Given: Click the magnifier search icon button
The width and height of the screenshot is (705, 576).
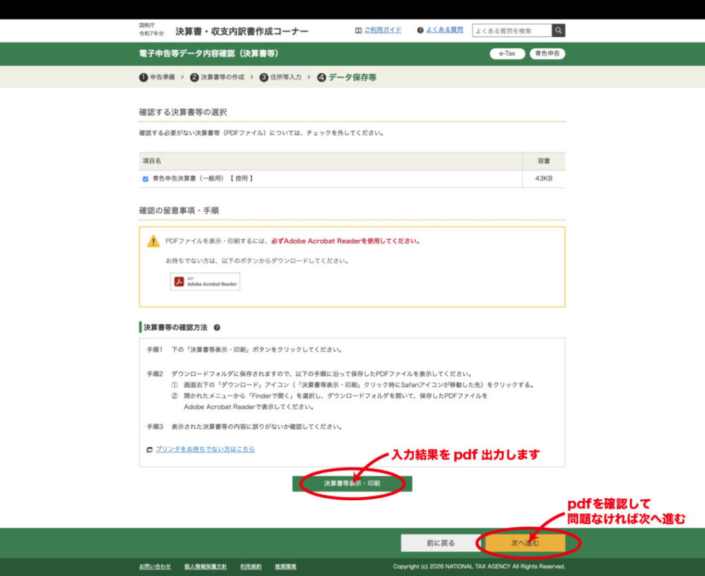Looking at the screenshot, I should coord(558,31).
